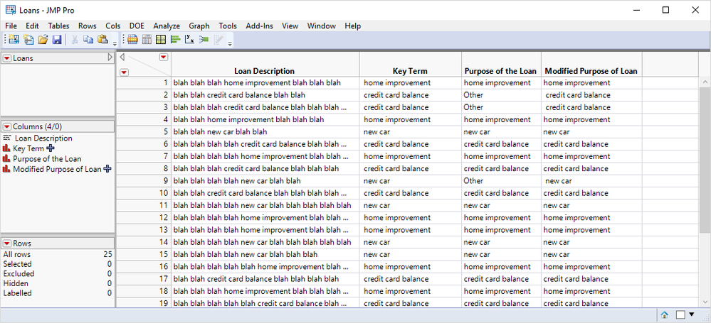
Task: Select row number 12
Action: 143,218
